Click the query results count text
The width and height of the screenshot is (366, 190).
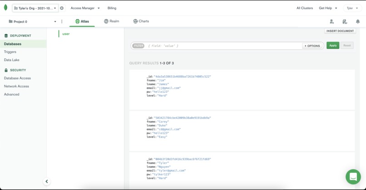point(152,63)
